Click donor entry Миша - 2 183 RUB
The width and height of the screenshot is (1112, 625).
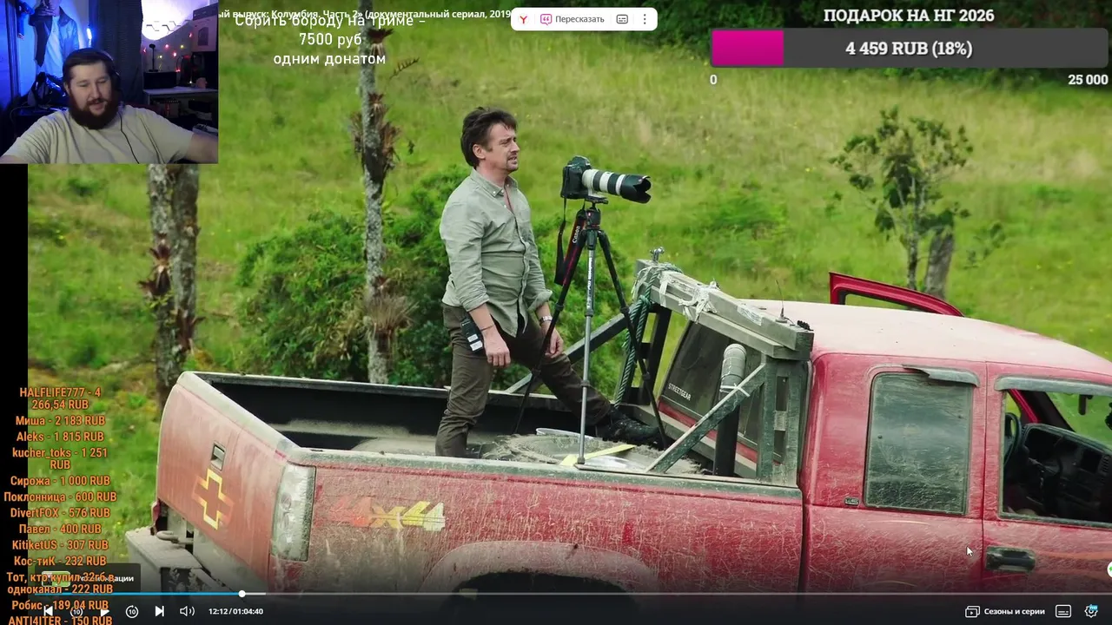(60, 421)
